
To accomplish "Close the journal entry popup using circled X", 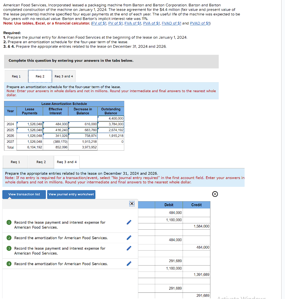I will click(x=215, y=194).
